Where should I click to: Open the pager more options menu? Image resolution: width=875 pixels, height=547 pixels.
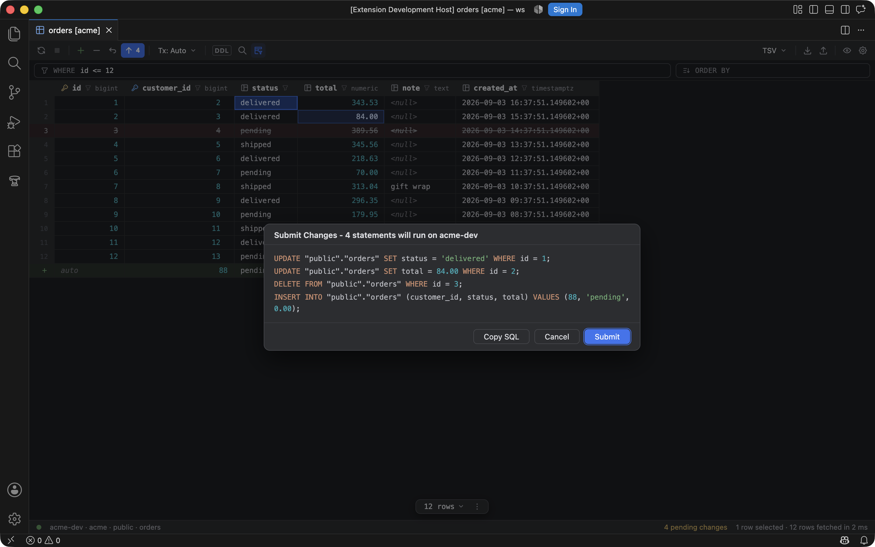(477, 507)
